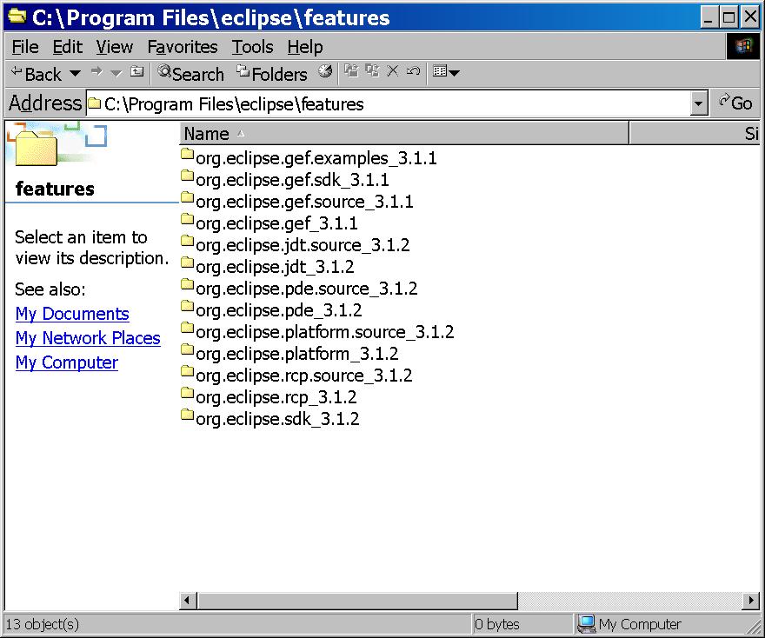Toggle the Folders pane
765x638 pixels.
272,74
